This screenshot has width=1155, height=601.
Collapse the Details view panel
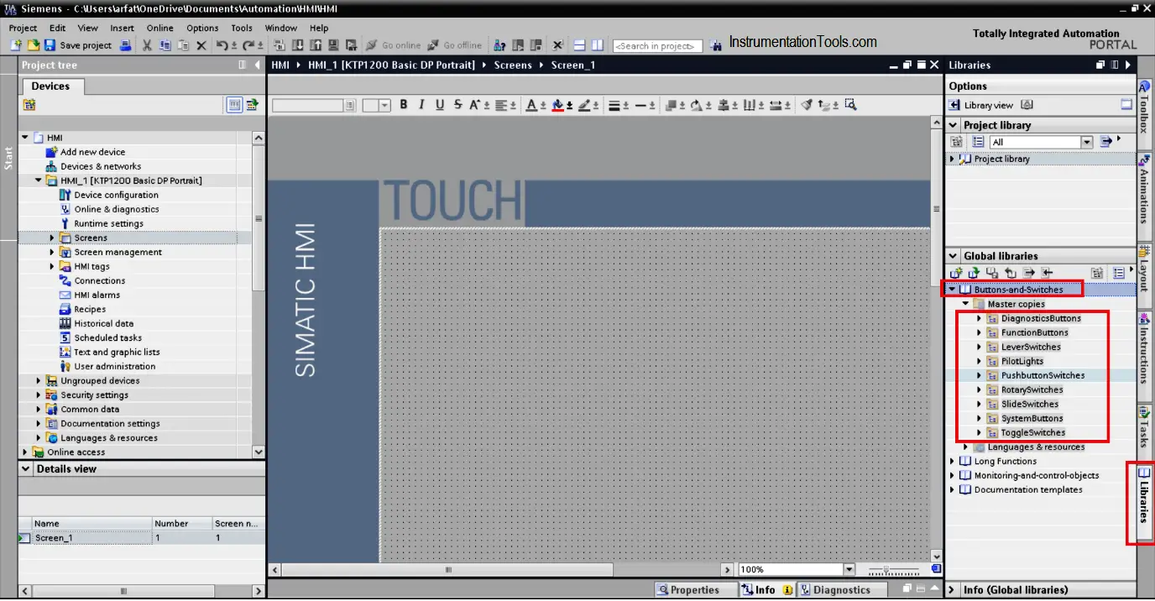(25, 469)
